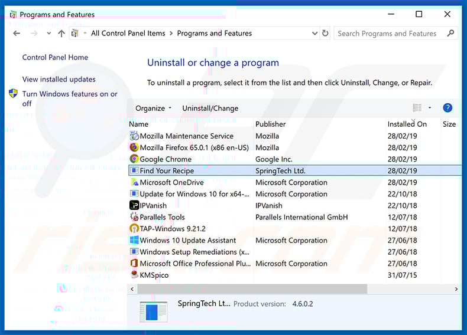Select the Microsoft OneDrive icon

pos(134,182)
